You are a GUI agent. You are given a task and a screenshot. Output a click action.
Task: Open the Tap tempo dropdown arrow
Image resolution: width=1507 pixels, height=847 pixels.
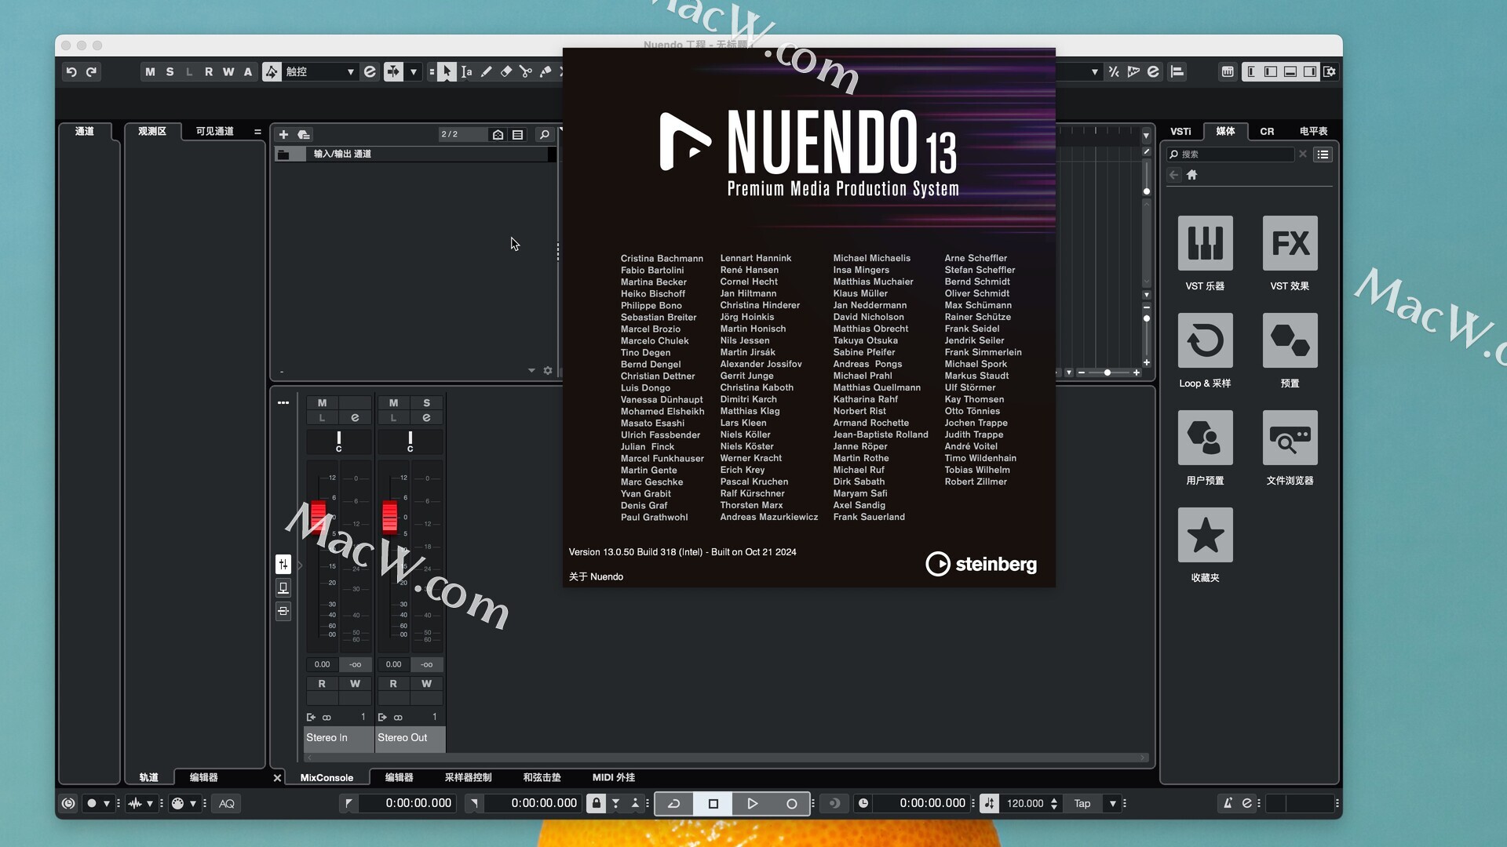tap(1112, 803)
